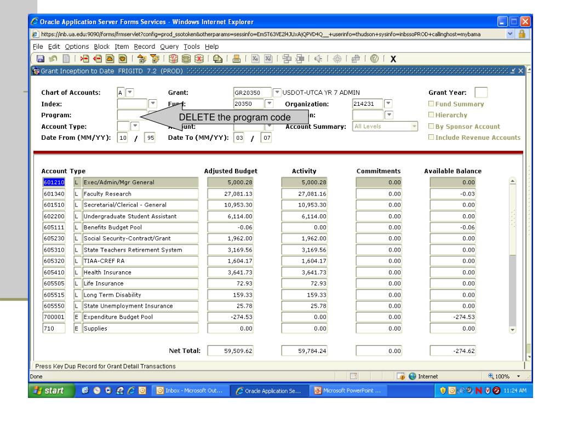Click the Excel extract icon beside Print
The width and height of the screenshot is (561, 421).
point(255,59)
